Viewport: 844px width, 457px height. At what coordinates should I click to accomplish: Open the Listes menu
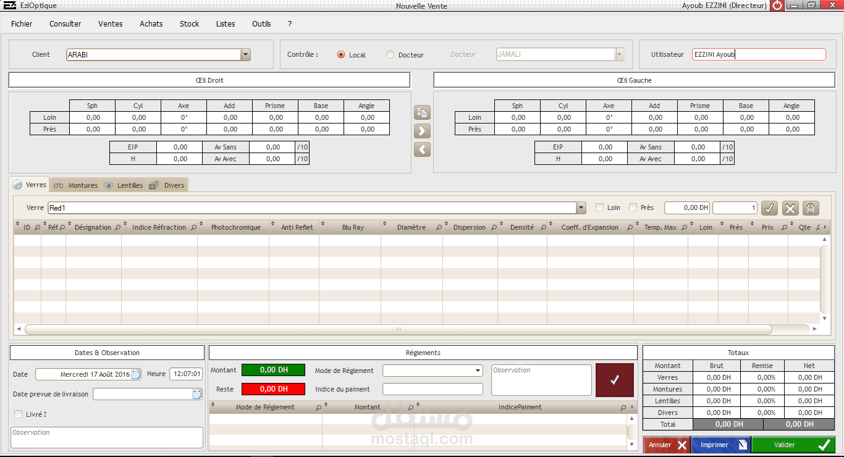[226, 24]
